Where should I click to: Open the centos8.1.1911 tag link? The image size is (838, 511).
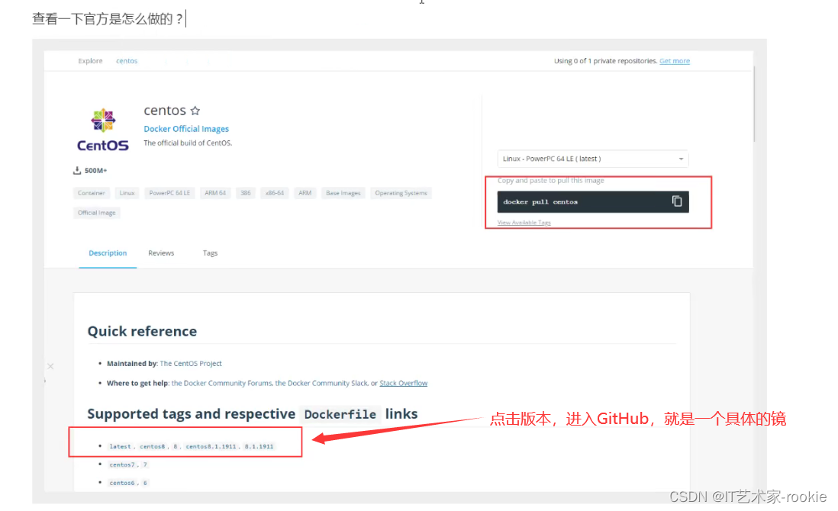click(x=211, y=446)
